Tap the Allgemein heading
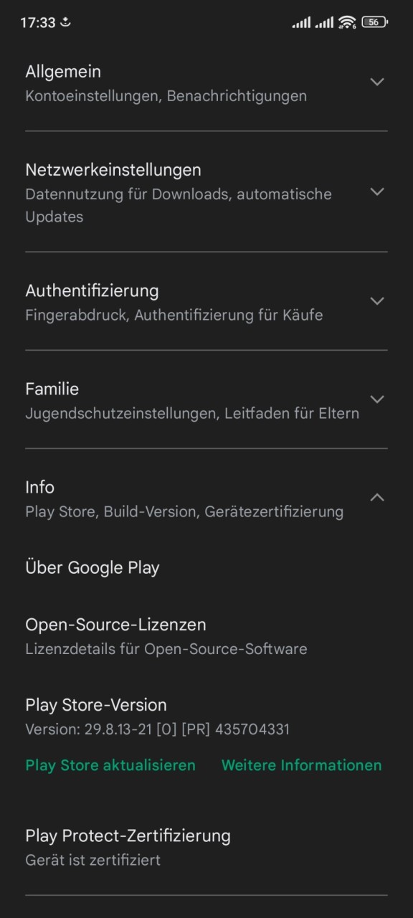The height and width of the screenshot is (918, 413). click(63, 72)
